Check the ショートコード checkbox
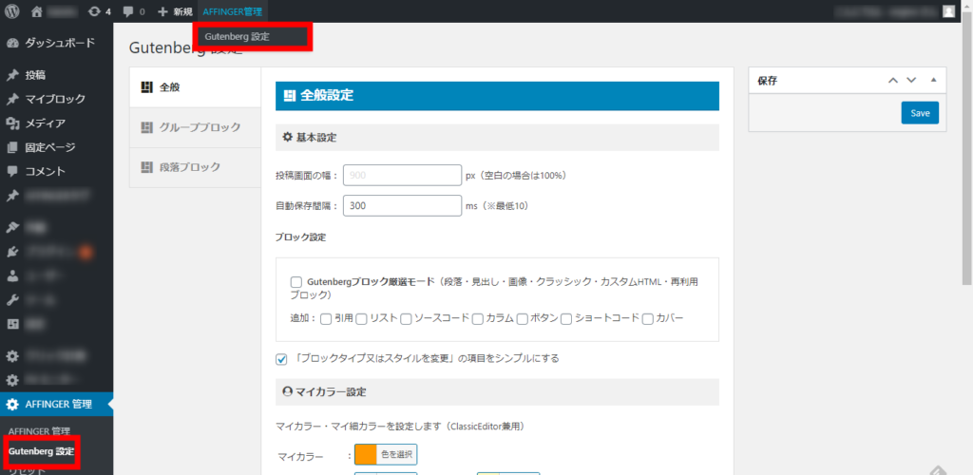 (566, 319)
